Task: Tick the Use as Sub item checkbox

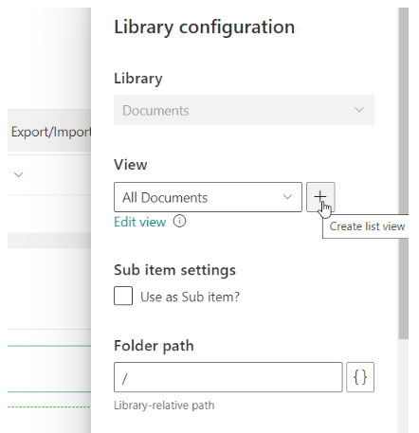Action: point(123,296)
